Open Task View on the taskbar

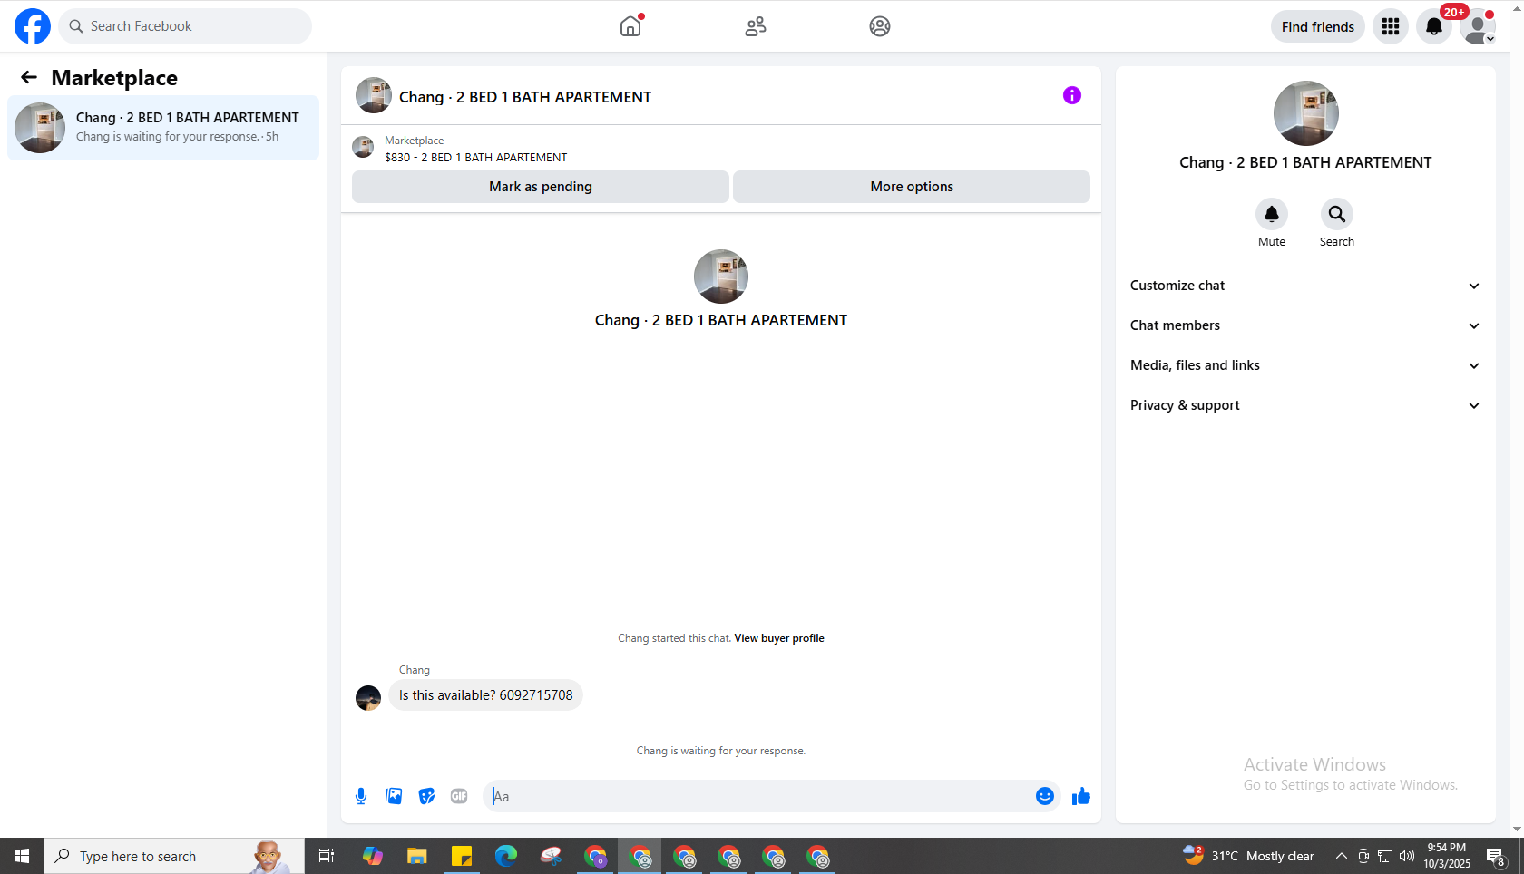coord(327,856)
